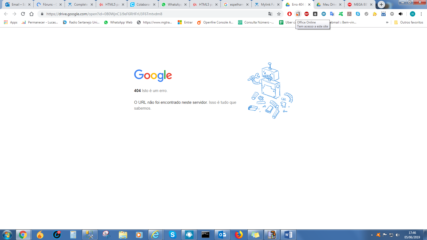
Task: Open Snipping Tool scissors in taskbar
Action: 106,235
